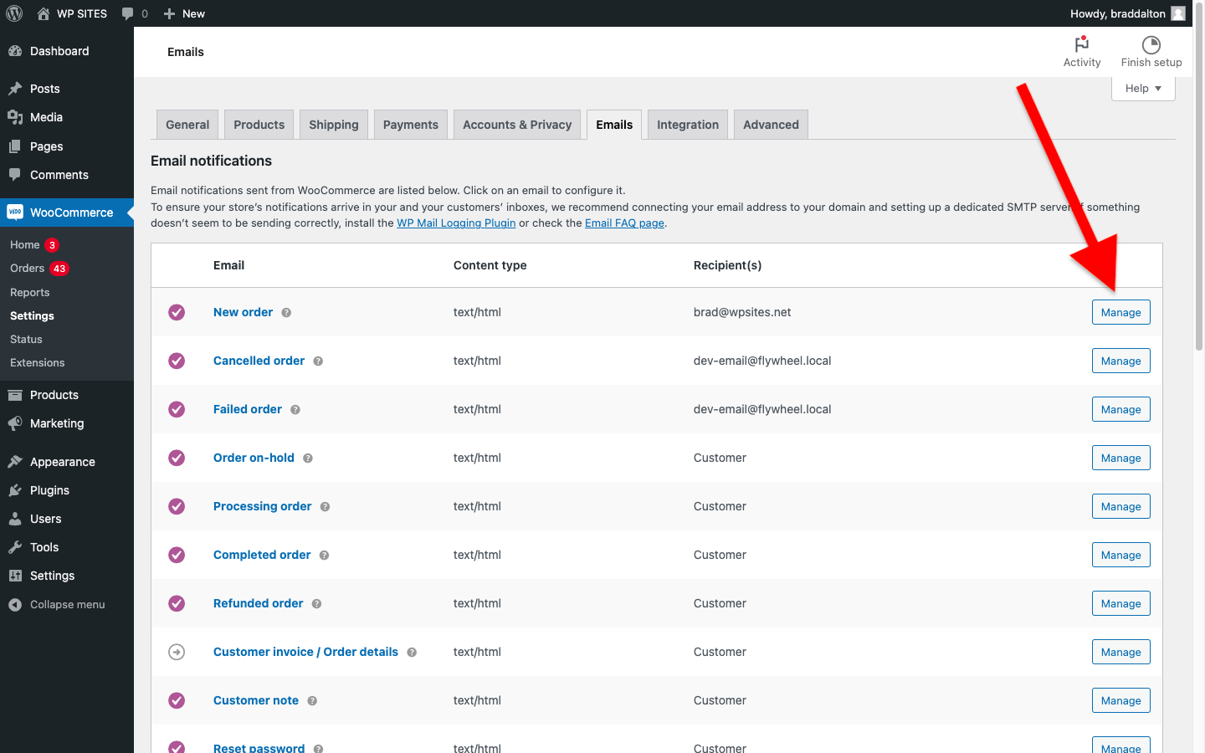
Task: Open the Completed order email link
Action: (262, 555)
